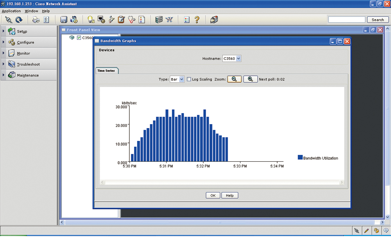Click the Configure gears sidebar icon

point(11,42)
